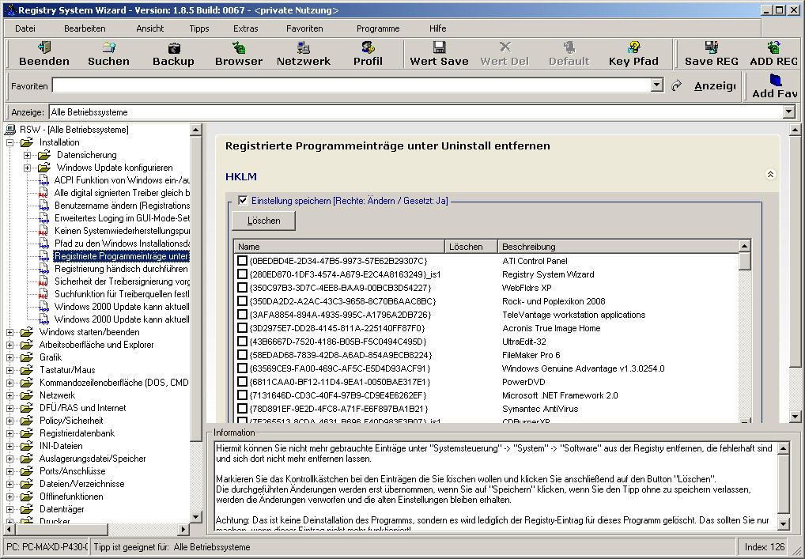Open the Bearbeiten menu
805x559 pixels.
pos(85,28)
